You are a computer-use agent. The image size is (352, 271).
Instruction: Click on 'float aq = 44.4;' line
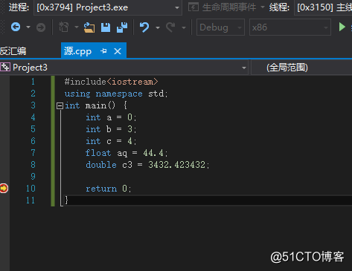[127, 153]
